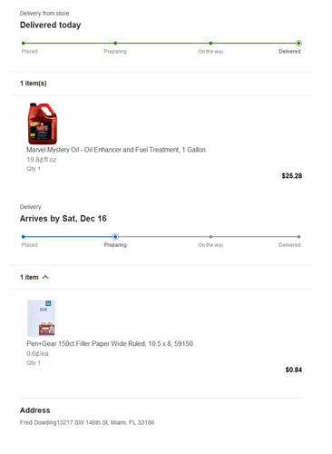The width and height of the screenshot is (332, 454).
Task: Open Marvel Mystery Oil product image
Action: pyautogui.click(x=42, y=123)
